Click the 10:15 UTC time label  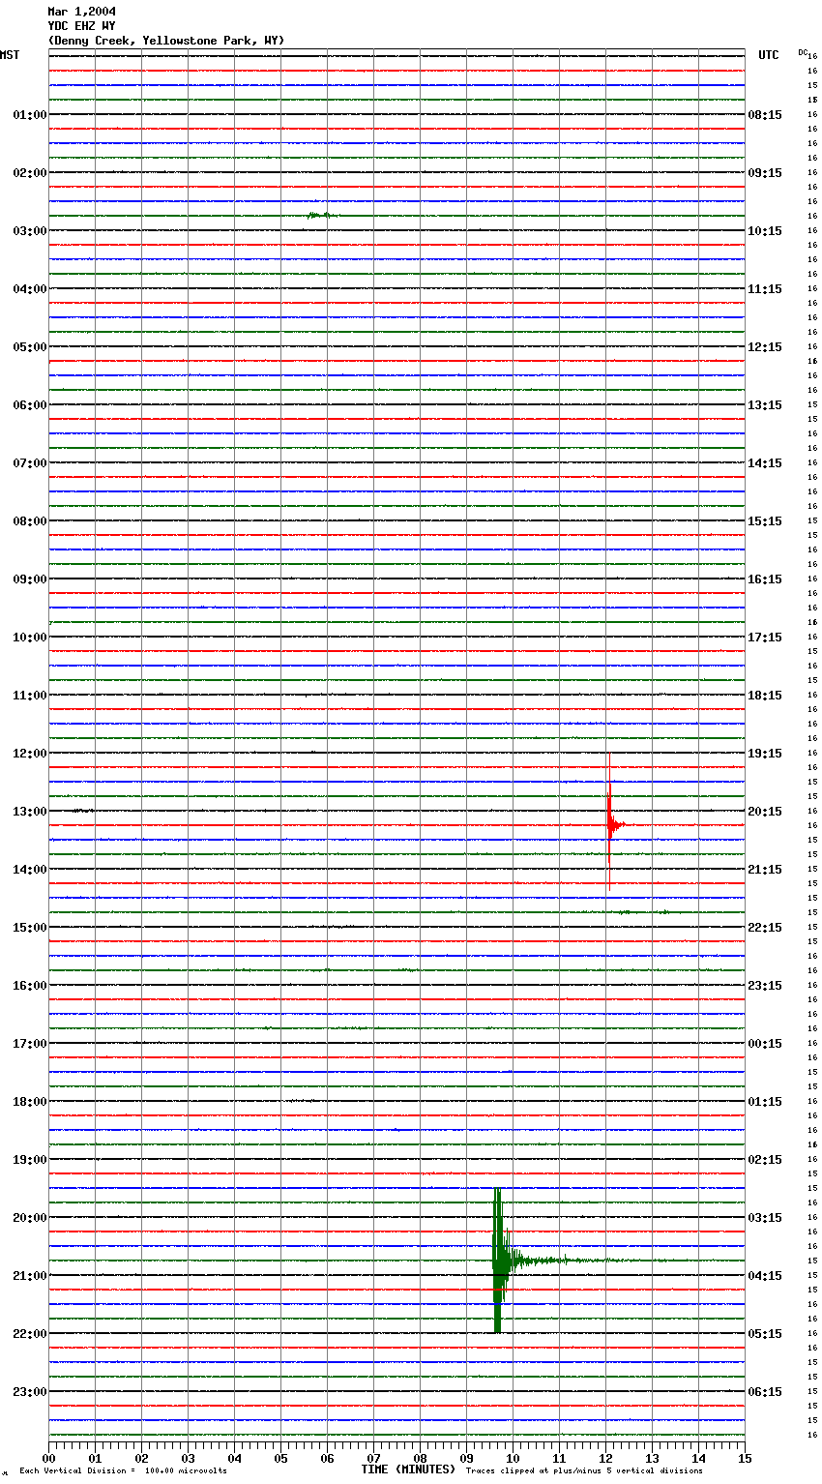pos(765,231)
